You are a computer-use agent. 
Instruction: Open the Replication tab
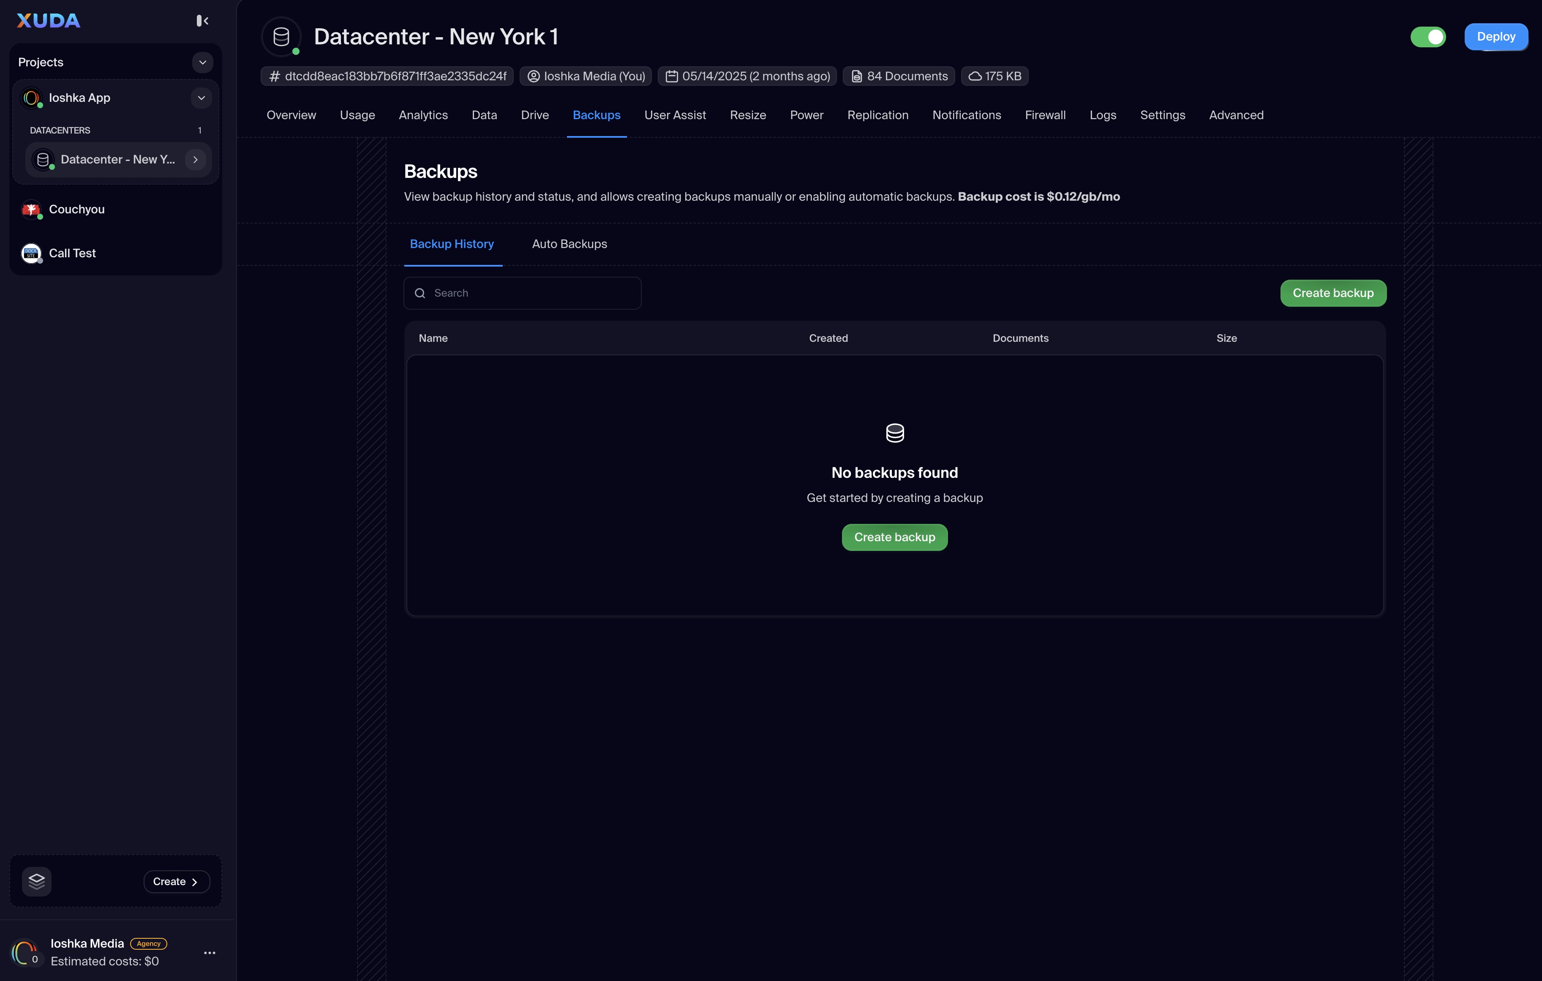877,115
